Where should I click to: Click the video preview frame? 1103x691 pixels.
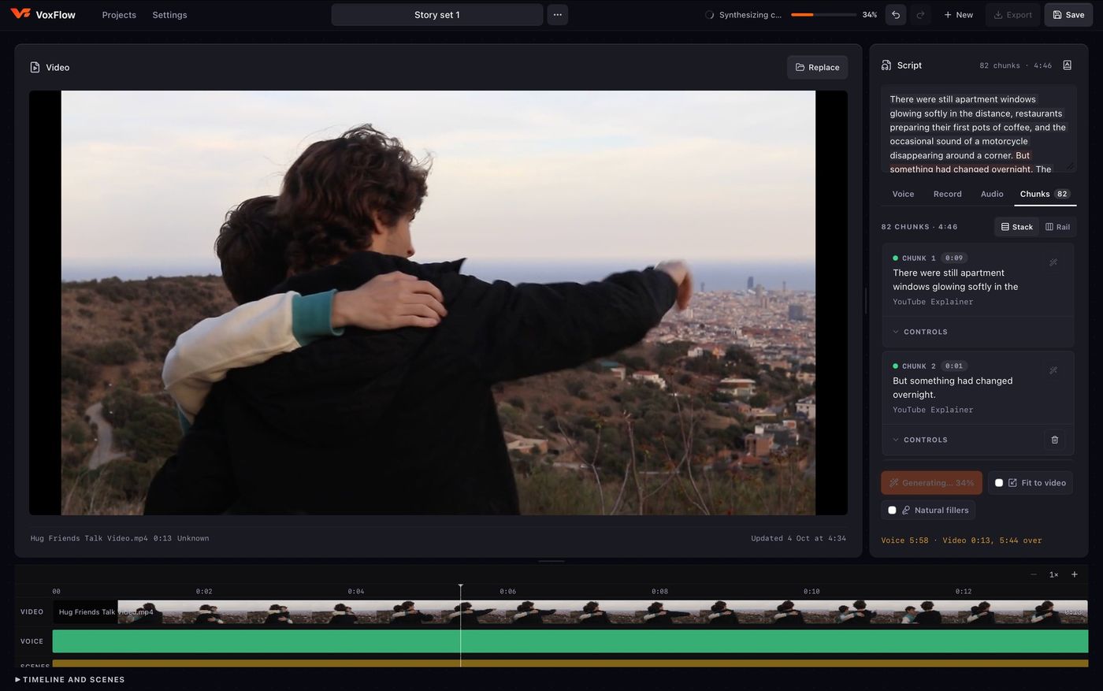pyautogui.click(x=438, y=303)
